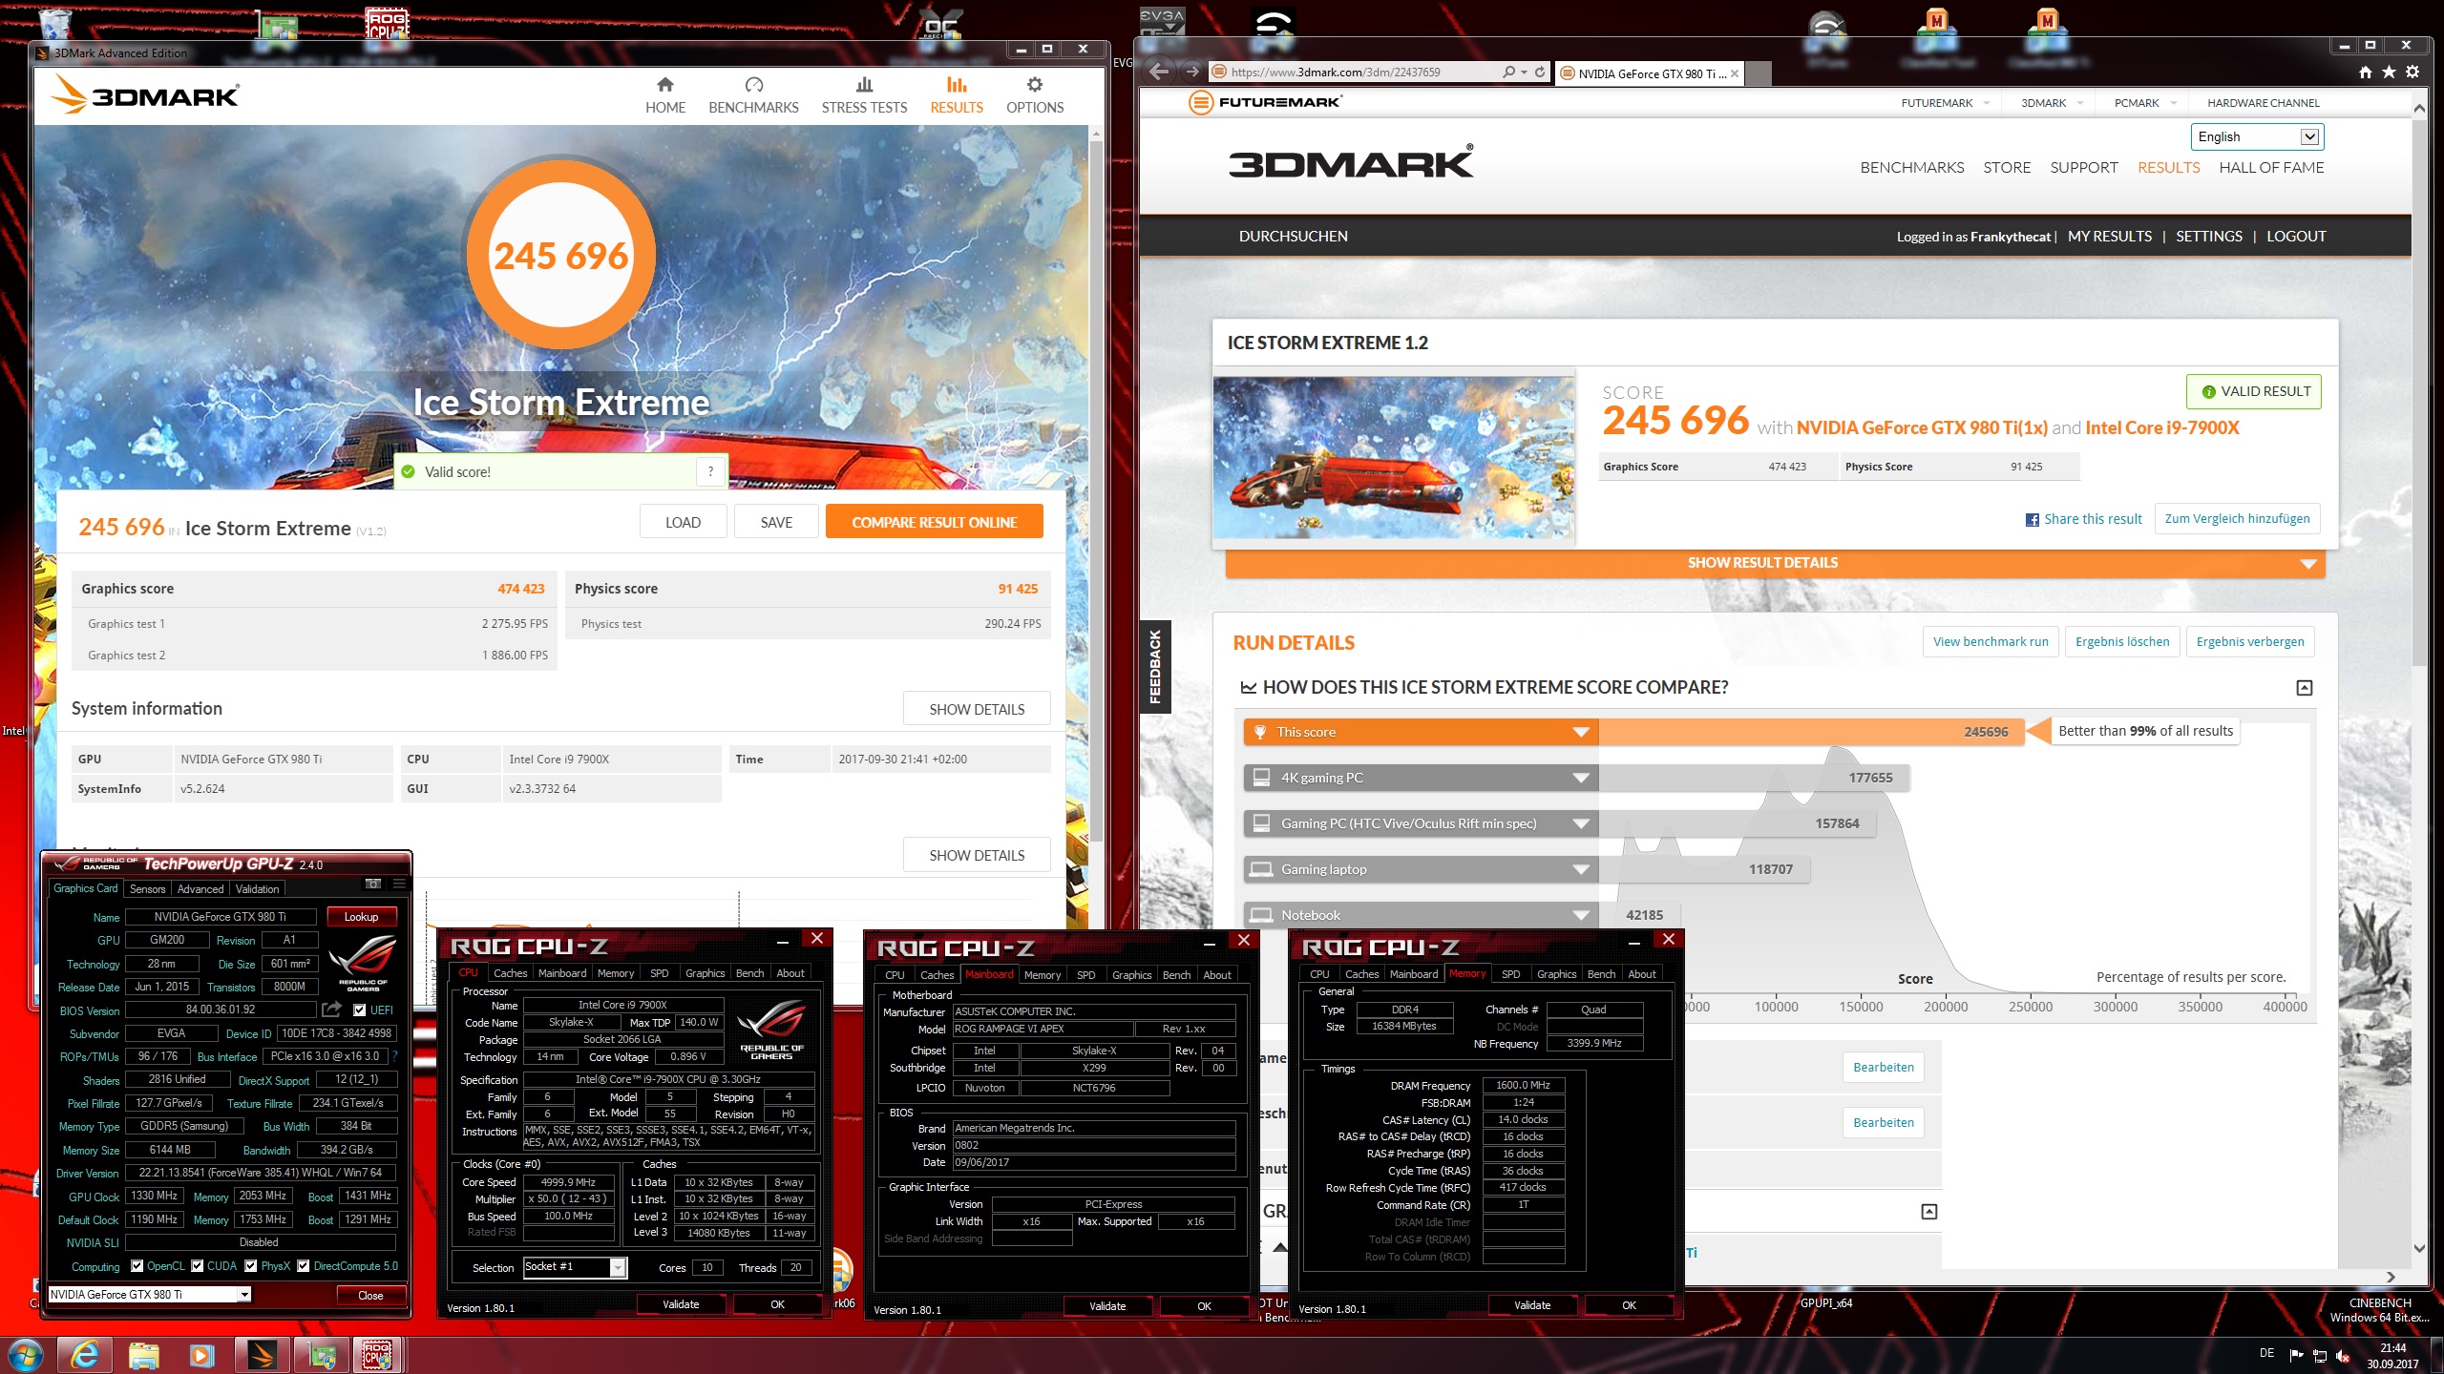
Task: Click SHOW DETAILS next to System information
Action: [x=976, y=709]
